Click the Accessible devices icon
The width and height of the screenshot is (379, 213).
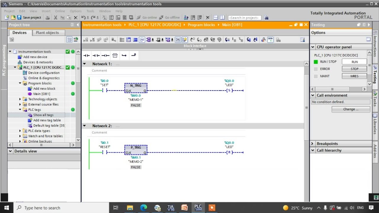coord(186,17)
